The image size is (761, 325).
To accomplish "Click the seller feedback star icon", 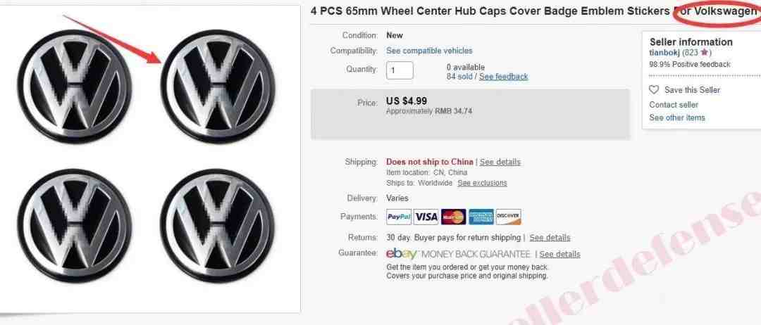I will tap(704, 52).
